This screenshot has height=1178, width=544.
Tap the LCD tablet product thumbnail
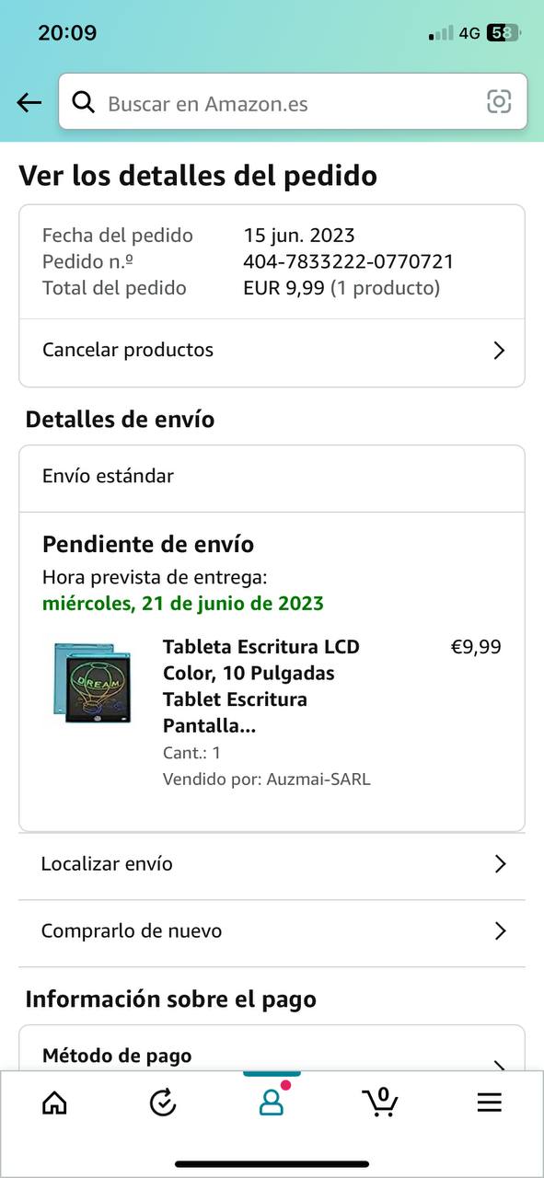point(91,682)
